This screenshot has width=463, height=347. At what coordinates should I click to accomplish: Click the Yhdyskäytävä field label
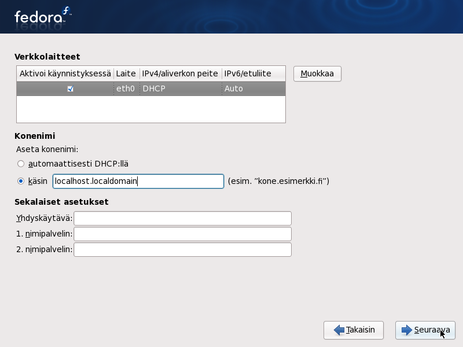coord(44,218)
